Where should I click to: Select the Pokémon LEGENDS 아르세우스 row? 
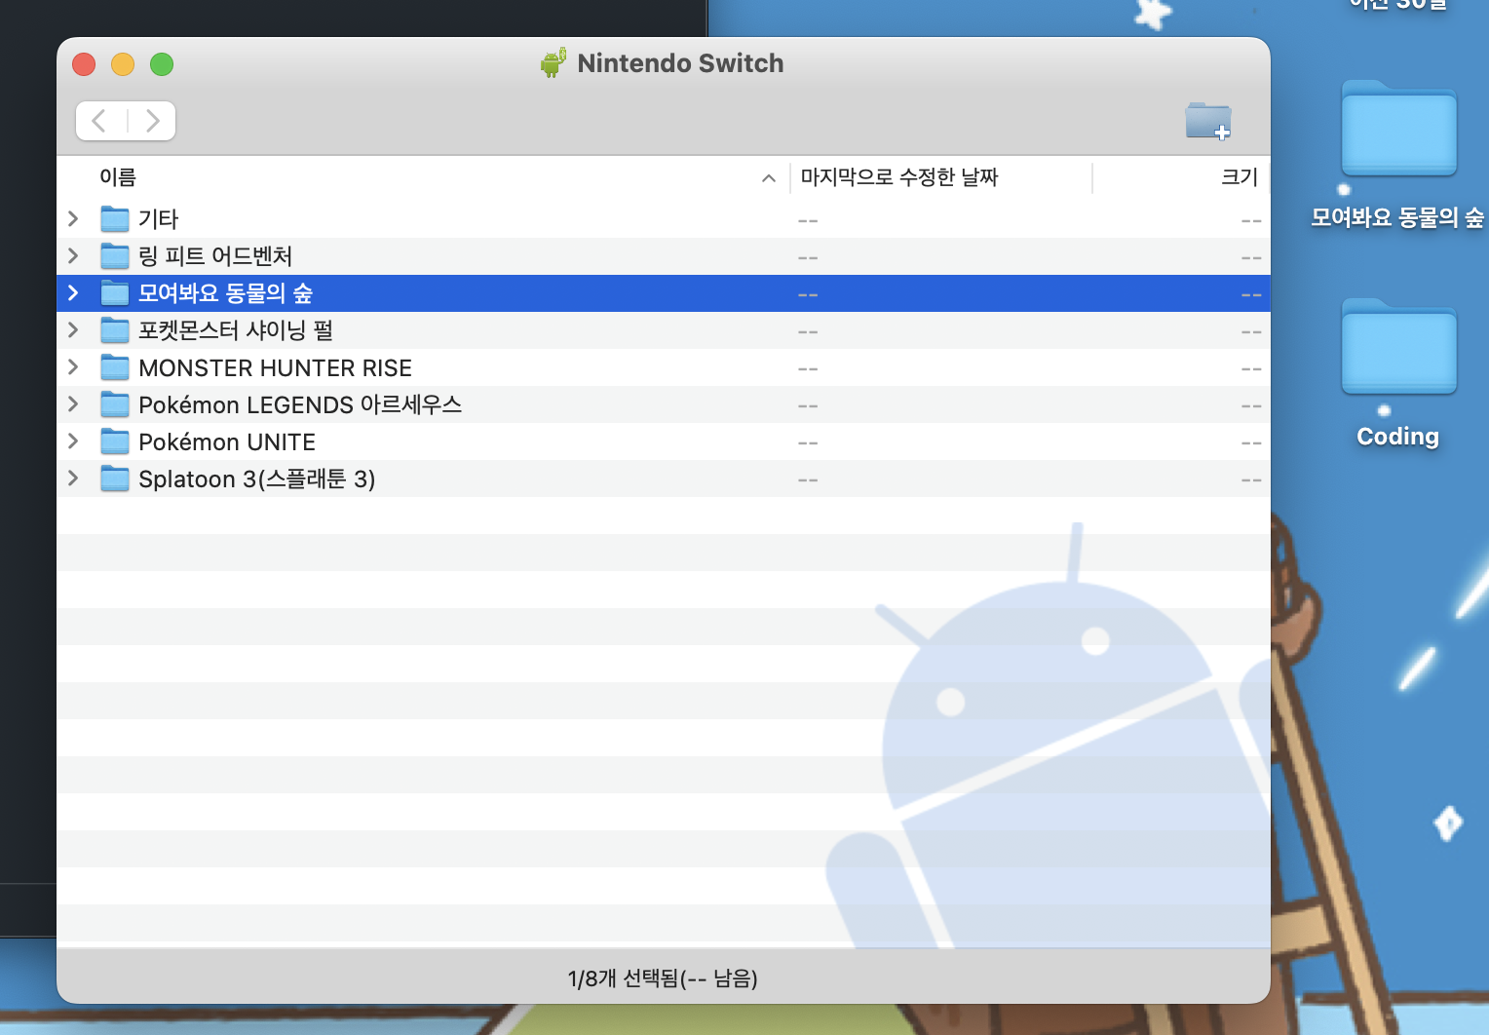click(664, 404)
